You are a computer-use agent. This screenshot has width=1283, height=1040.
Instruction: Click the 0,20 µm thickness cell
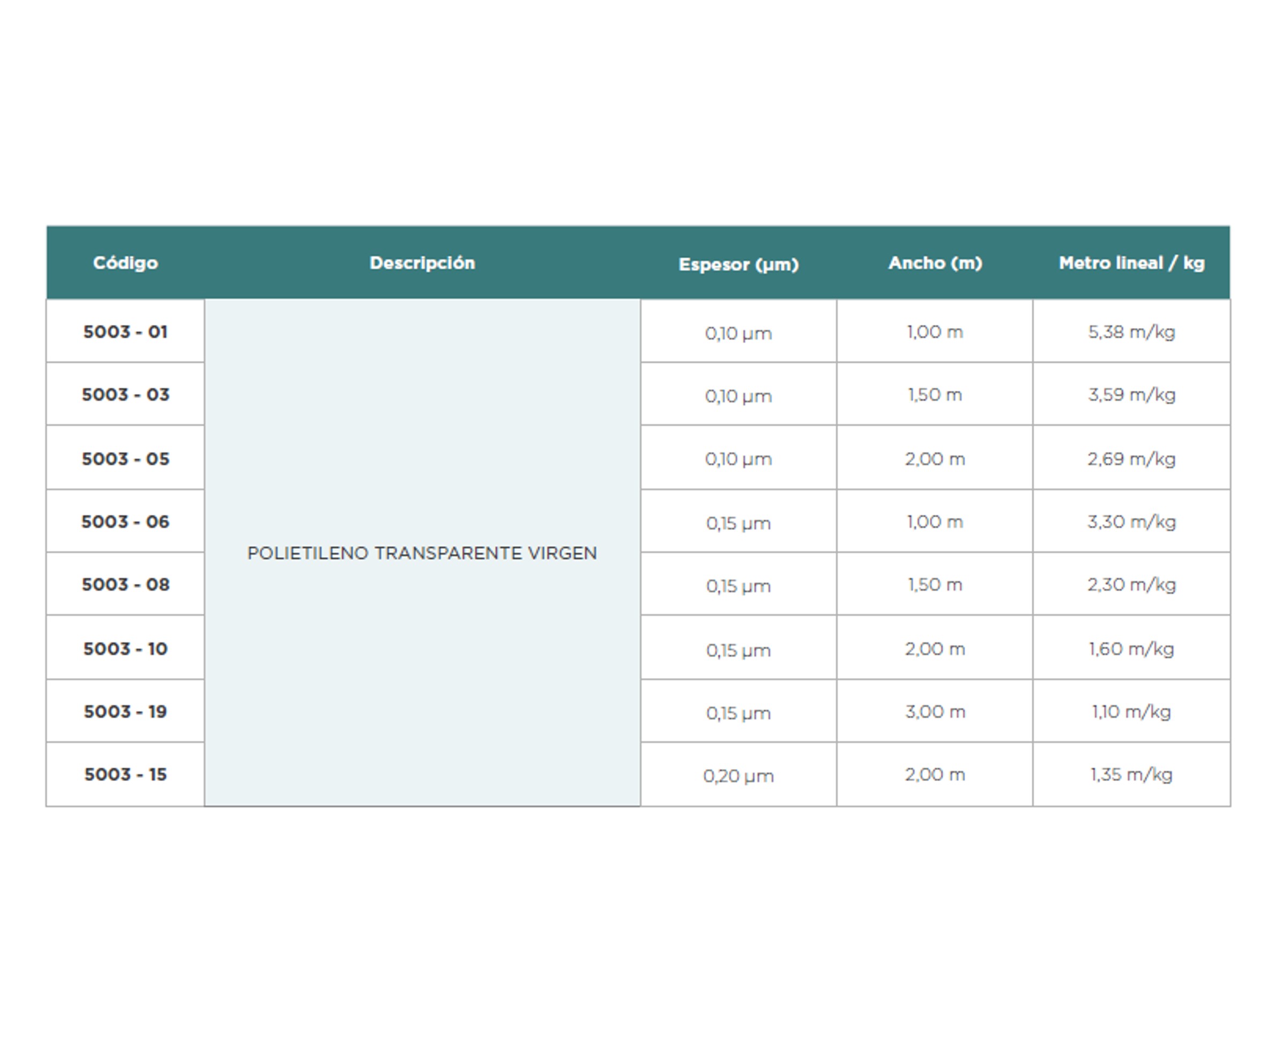tap(738, 776)
